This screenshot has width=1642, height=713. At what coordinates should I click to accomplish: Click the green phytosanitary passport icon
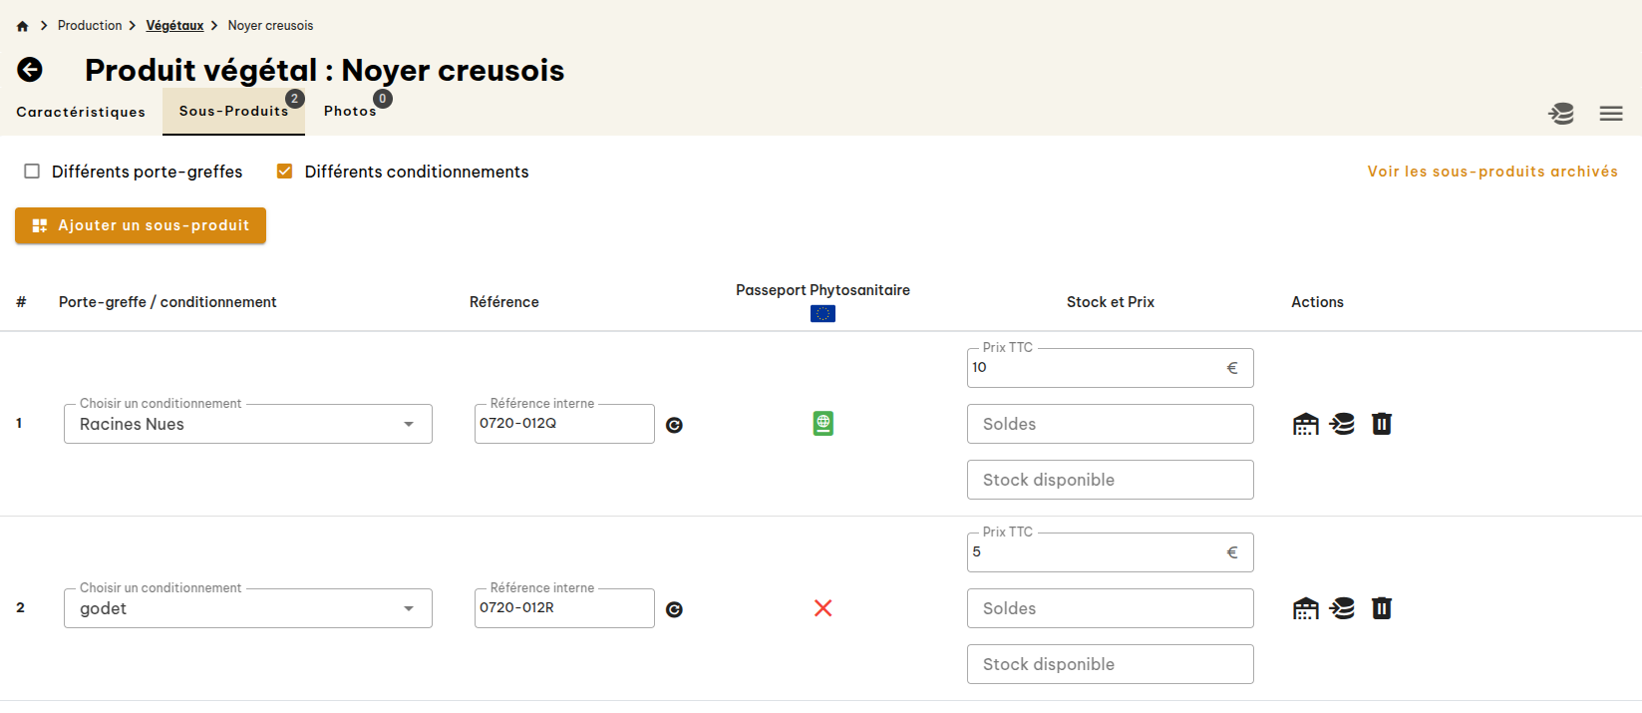(822, 423)
